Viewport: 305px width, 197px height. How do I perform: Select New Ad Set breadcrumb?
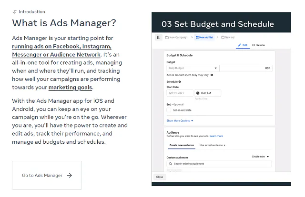click(204, 37)
